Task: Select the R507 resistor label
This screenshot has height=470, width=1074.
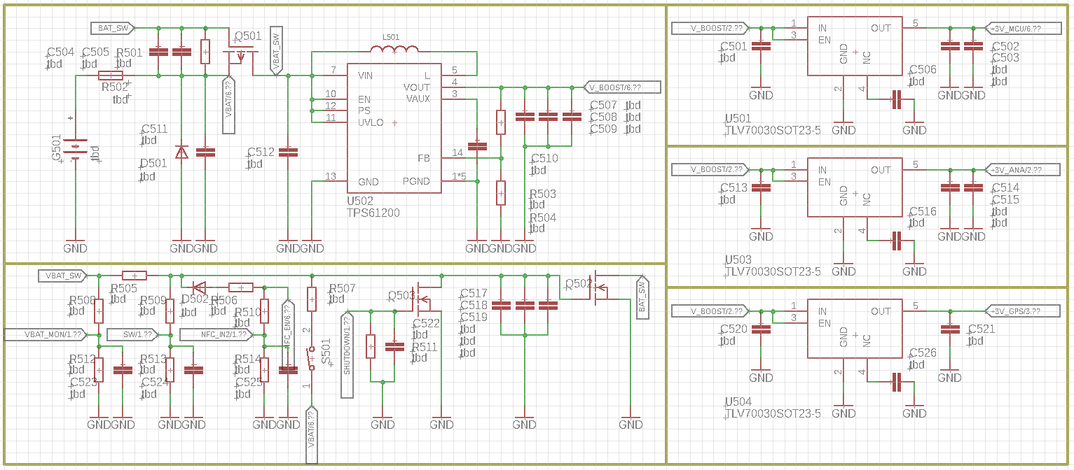Action: [x=342, y=288]
